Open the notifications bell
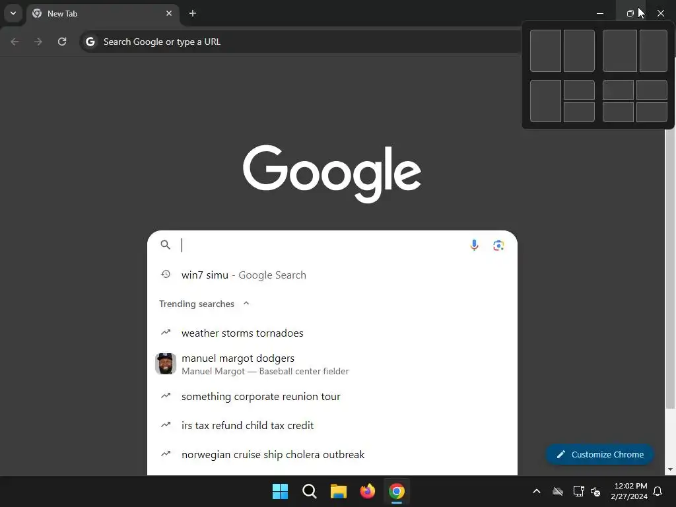Image resolution: width=676 pixels, height=507 pixels. coord(658,491)
